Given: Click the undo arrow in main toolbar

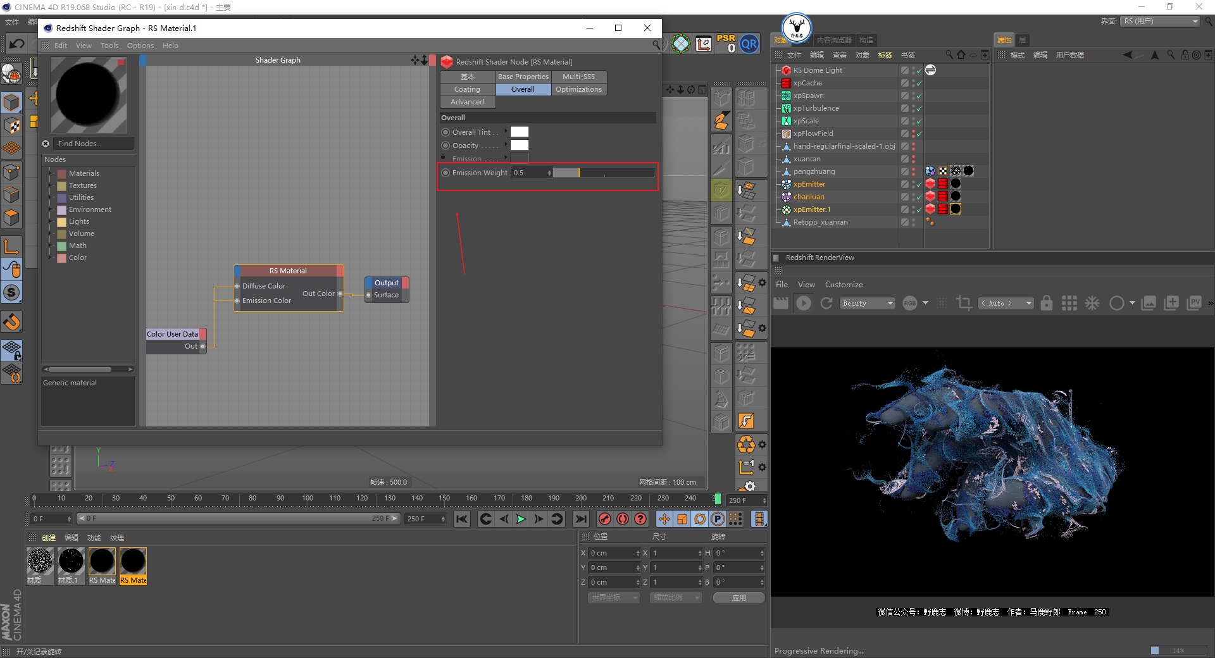Looking at the screenshot, I should [17, 44].
